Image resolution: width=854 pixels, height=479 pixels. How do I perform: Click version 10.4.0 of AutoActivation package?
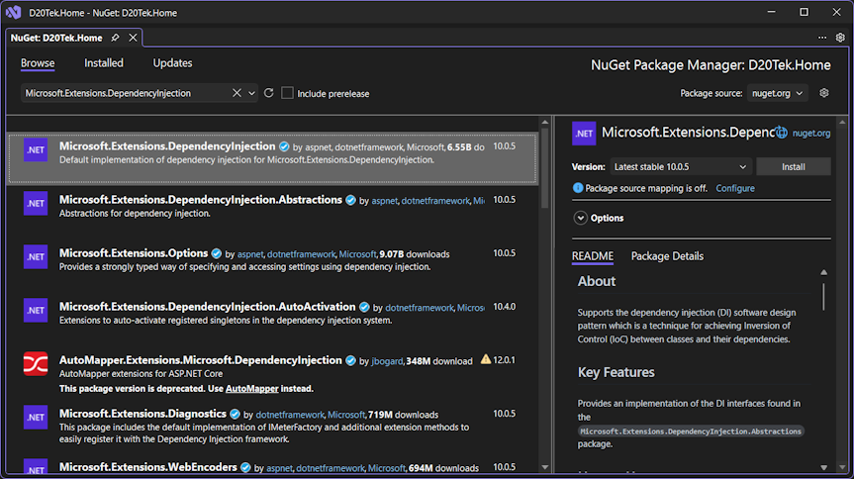[505, 307]
